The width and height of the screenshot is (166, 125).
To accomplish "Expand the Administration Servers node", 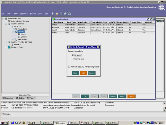I will pos(6,21).
